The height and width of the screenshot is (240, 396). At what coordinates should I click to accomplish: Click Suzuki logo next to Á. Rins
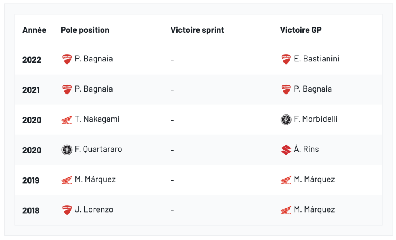point(286,150)
